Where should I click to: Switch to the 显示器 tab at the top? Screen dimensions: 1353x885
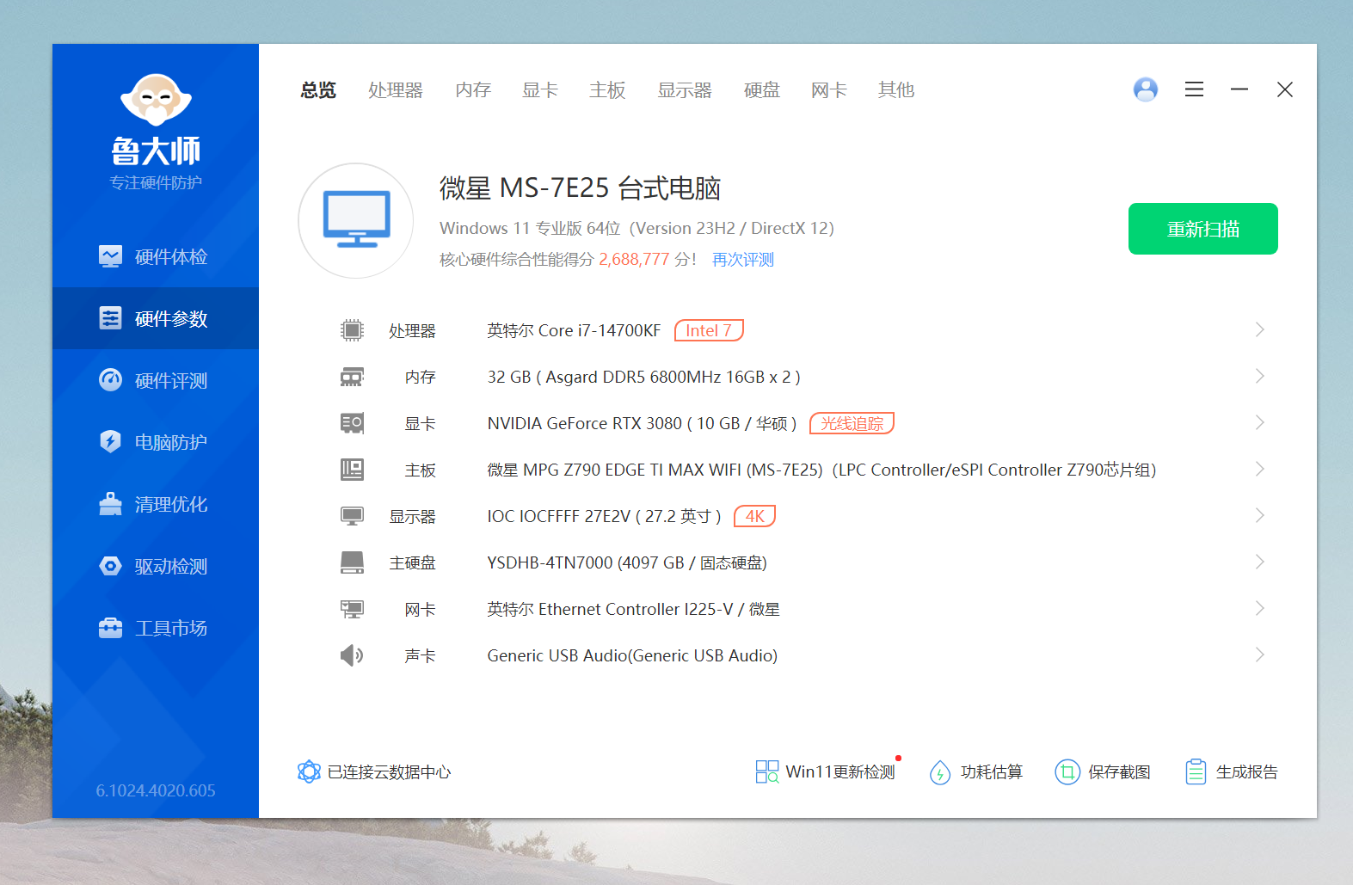click(x=685, y=89)
